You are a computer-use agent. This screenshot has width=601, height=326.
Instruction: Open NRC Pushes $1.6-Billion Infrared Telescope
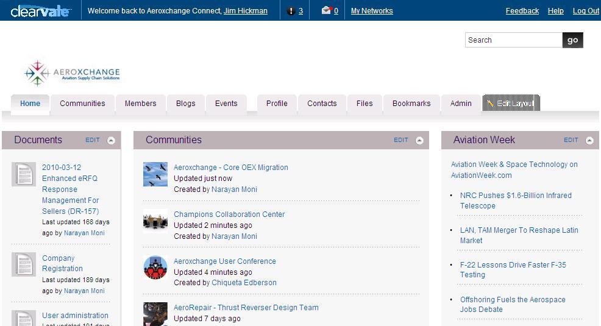[x=516, y=200]
